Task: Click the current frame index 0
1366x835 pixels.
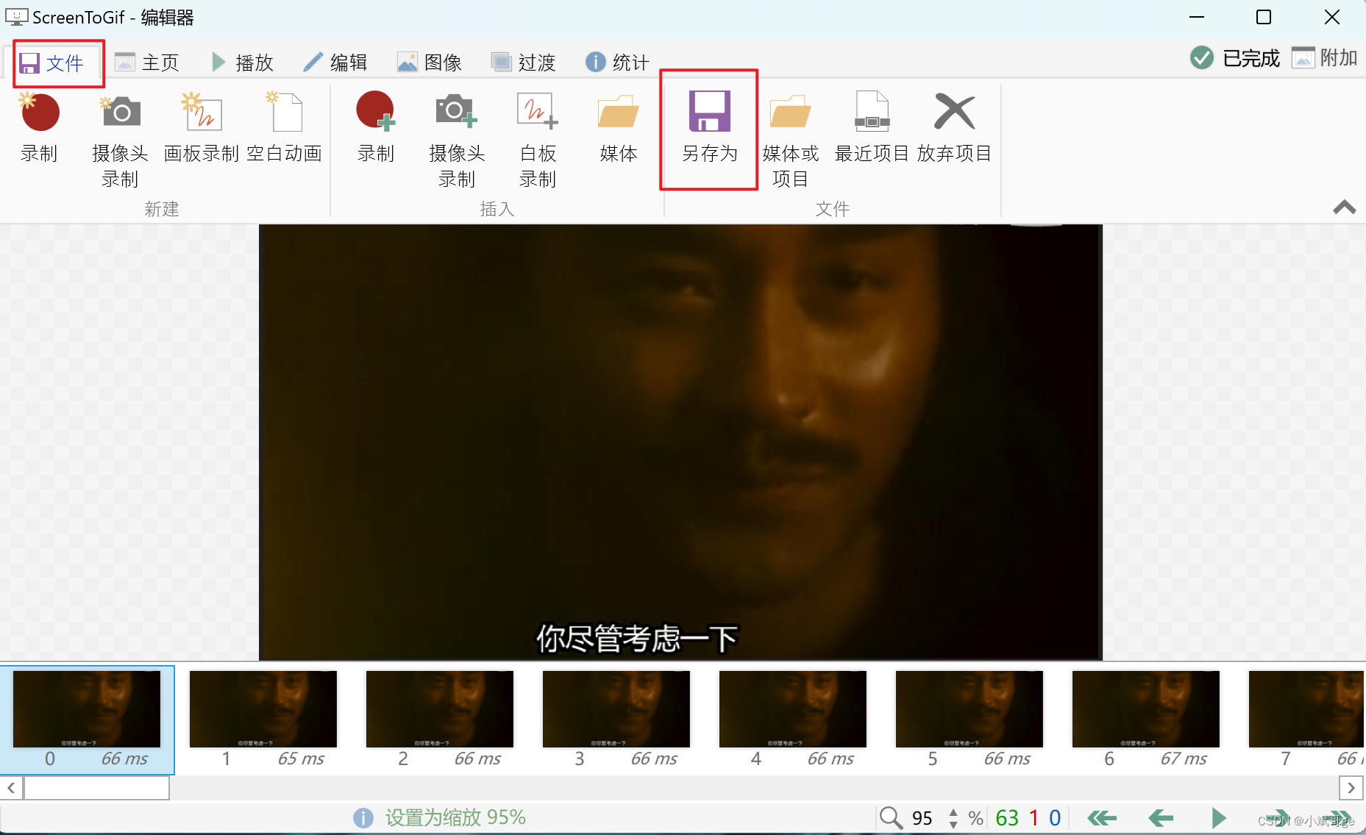Action: pos(1055,818)
